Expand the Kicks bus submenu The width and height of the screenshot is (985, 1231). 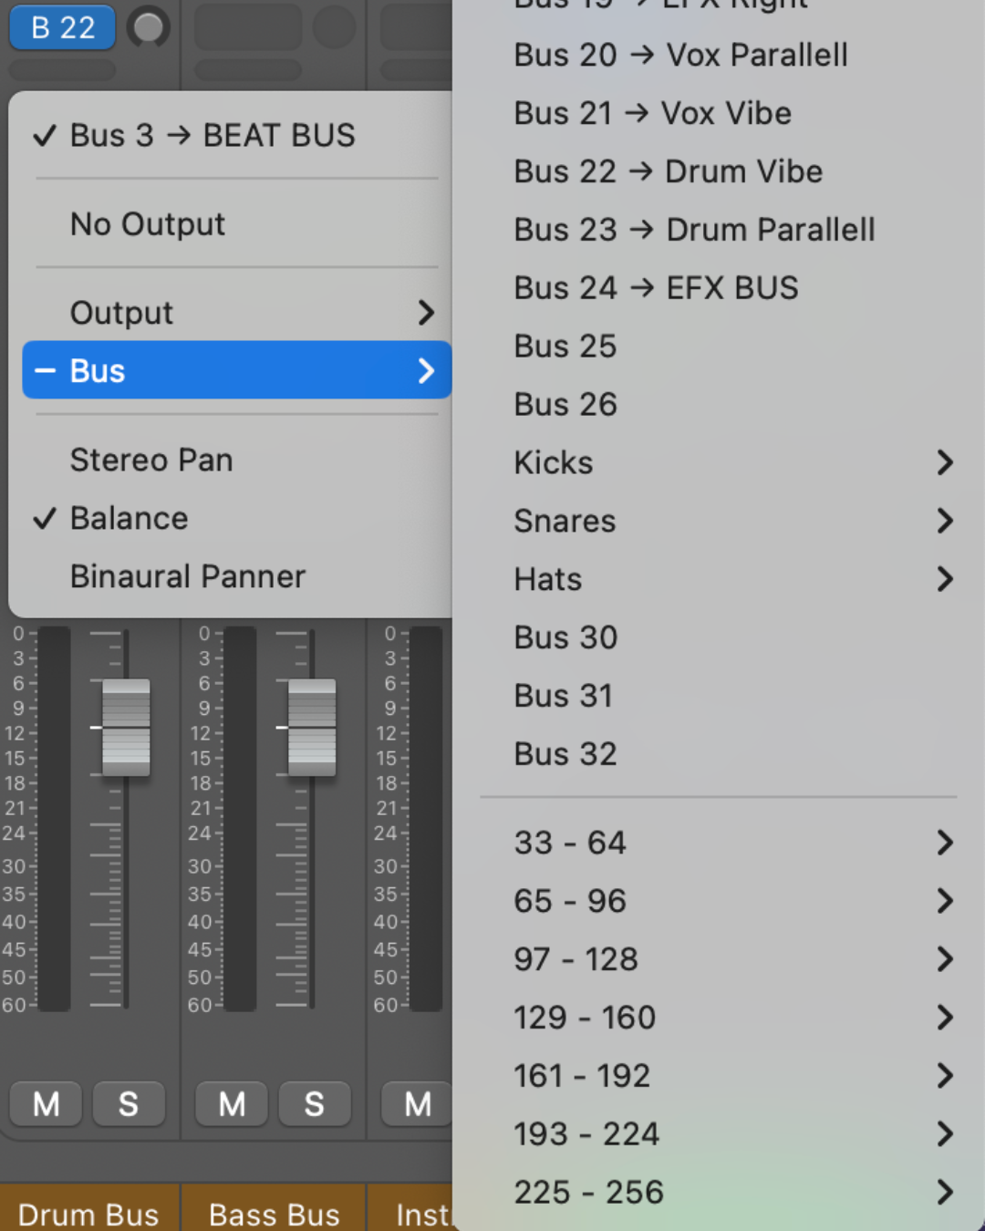tap(730, 462)
